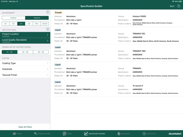
Task: Go to the Home tab label
Action: click(x=19, y=134)
